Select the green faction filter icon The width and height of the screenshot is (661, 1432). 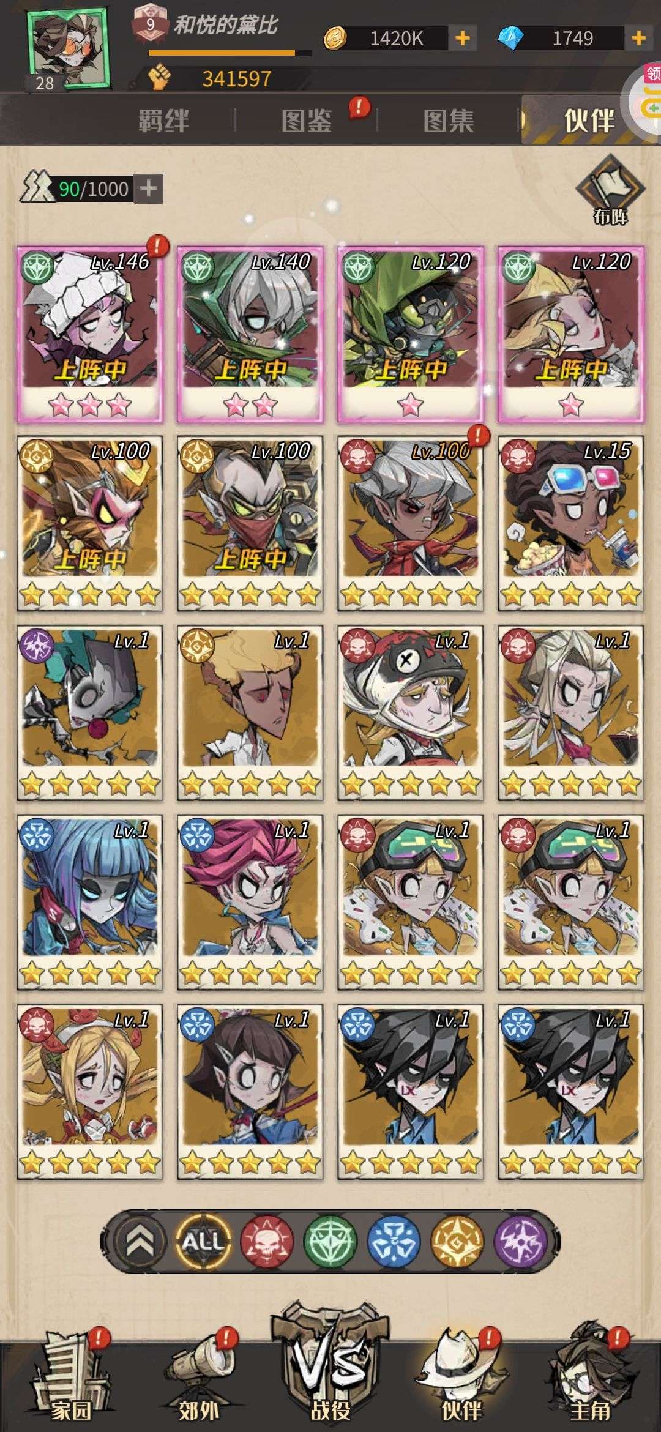coord(330,1242)
